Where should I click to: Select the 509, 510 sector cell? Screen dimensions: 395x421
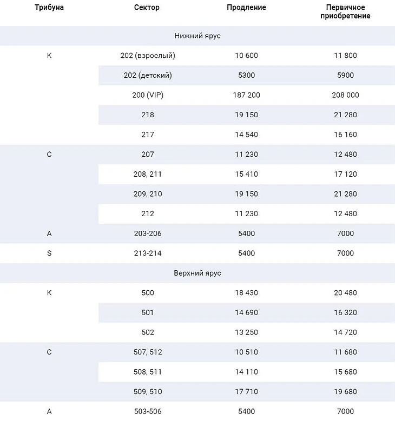pyautogui.click(x=148, y=391)
